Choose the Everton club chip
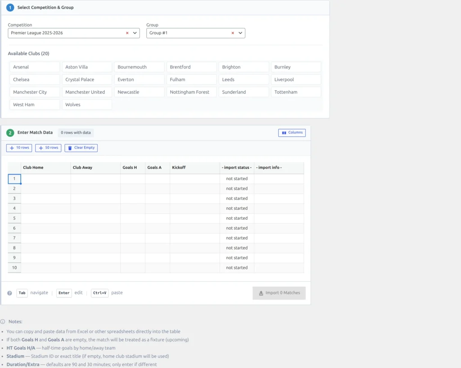This screenshot has height=368, width=461. click(x=140, y=79)
